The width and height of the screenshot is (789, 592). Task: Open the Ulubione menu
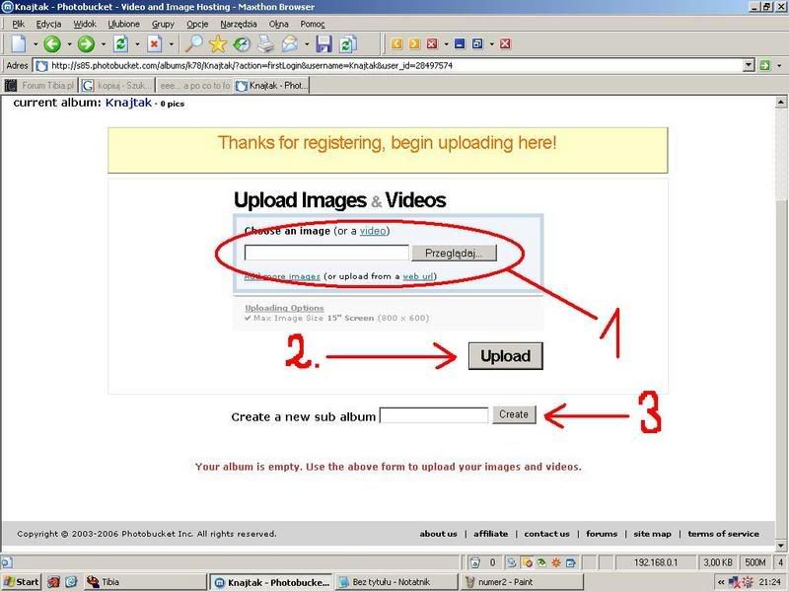coord(124,24)
